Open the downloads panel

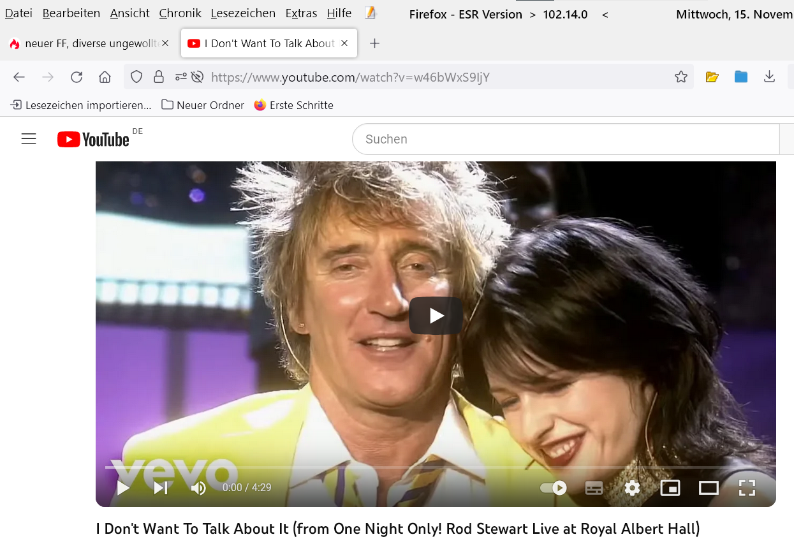pyautogui.click(x=770, y=77)
